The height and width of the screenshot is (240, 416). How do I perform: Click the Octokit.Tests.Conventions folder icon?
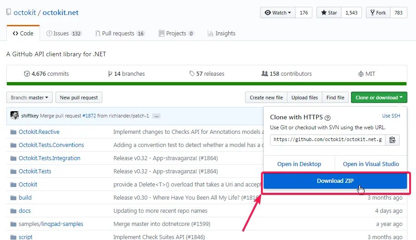13,145
